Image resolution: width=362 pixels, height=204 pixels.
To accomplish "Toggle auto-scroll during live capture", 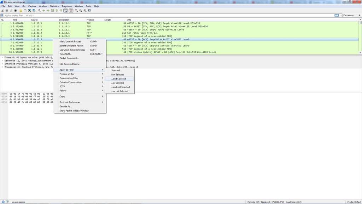I will [65, 11].
